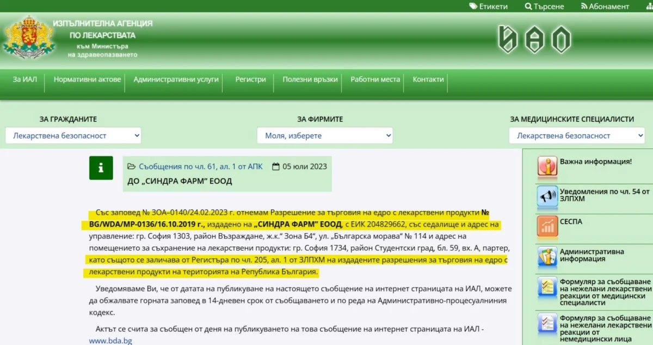
Task: Click the megaphone icon for Уведомления по чл. 54
Action: [547, 195]
